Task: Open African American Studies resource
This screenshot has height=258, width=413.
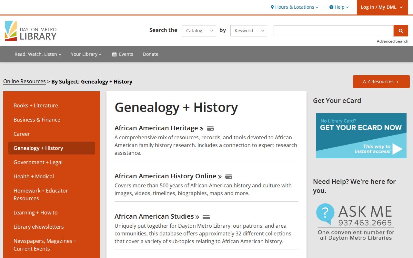Action: [x=157, y=216]
